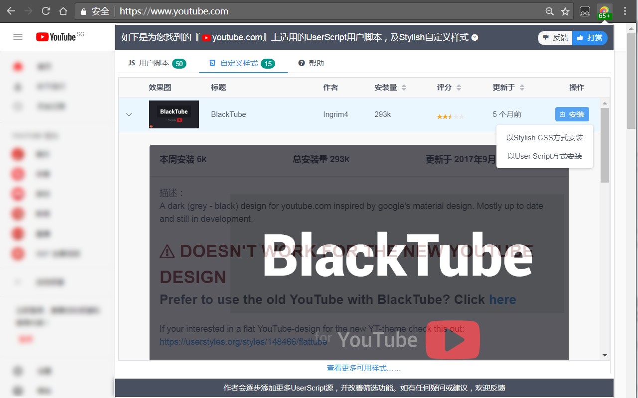
Task: Click the style list scrollbar up arrow
Action: click(605, 103)
